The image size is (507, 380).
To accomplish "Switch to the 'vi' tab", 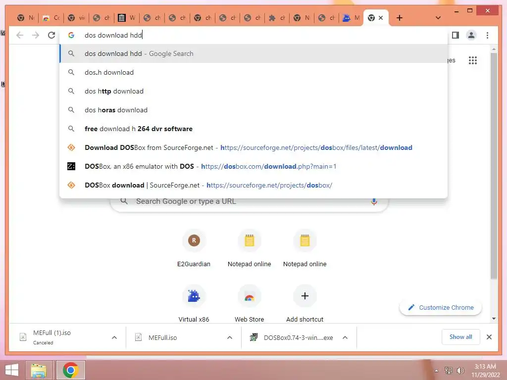I will (76, 18).
